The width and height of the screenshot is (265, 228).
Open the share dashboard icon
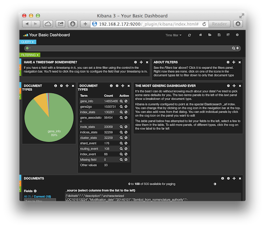point(228,35)
